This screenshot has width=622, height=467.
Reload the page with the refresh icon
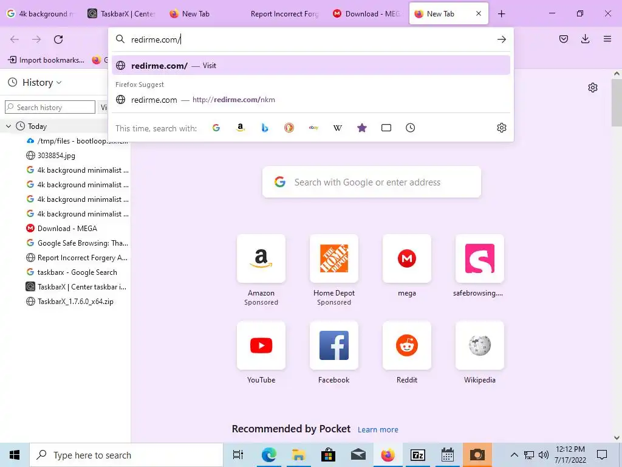(x=58, y=40)
